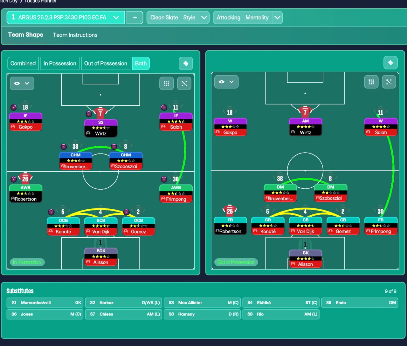Switch to the Team Instructions tab

point(75,35)
